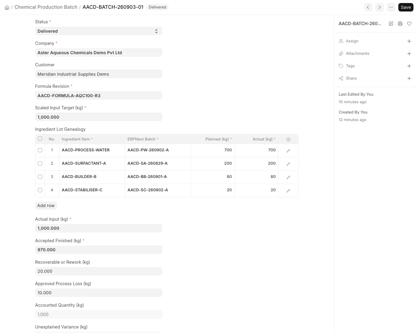Click the Accounted Quantity field
This screenshot has height=333, width=418.
[99, 315]
